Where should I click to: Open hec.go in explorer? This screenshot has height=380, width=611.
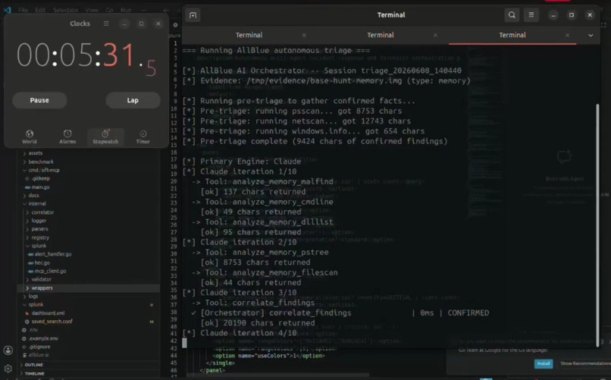point(42,262)
